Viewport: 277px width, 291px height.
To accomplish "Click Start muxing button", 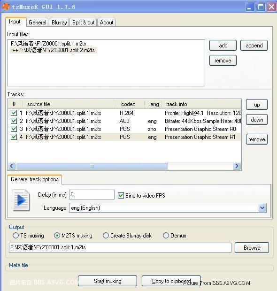I will click(108, 281).
